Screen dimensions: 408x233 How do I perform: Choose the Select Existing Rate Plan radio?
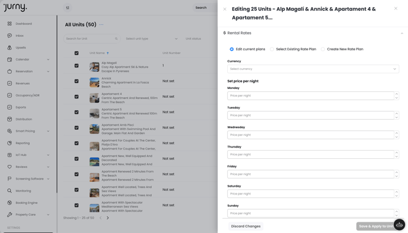tap(272, 49)
